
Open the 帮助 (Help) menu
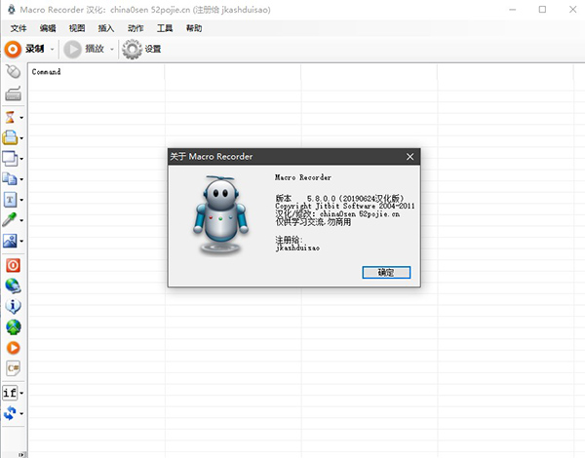pos(194,28)
